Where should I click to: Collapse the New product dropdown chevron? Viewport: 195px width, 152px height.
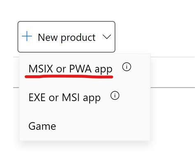pos(107,37)
